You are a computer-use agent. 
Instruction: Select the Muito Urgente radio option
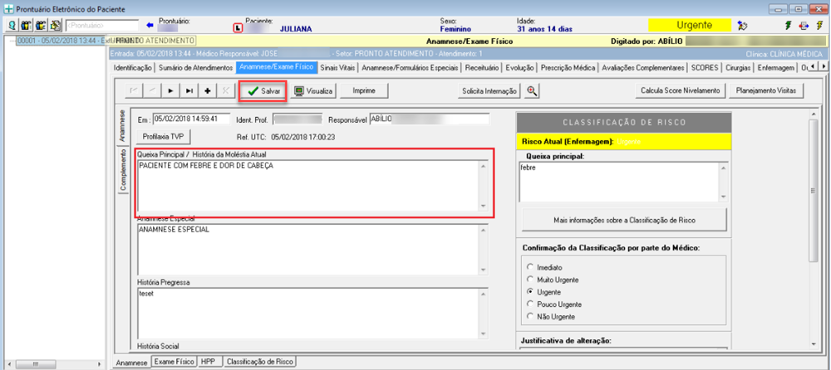tap(529, 280)
